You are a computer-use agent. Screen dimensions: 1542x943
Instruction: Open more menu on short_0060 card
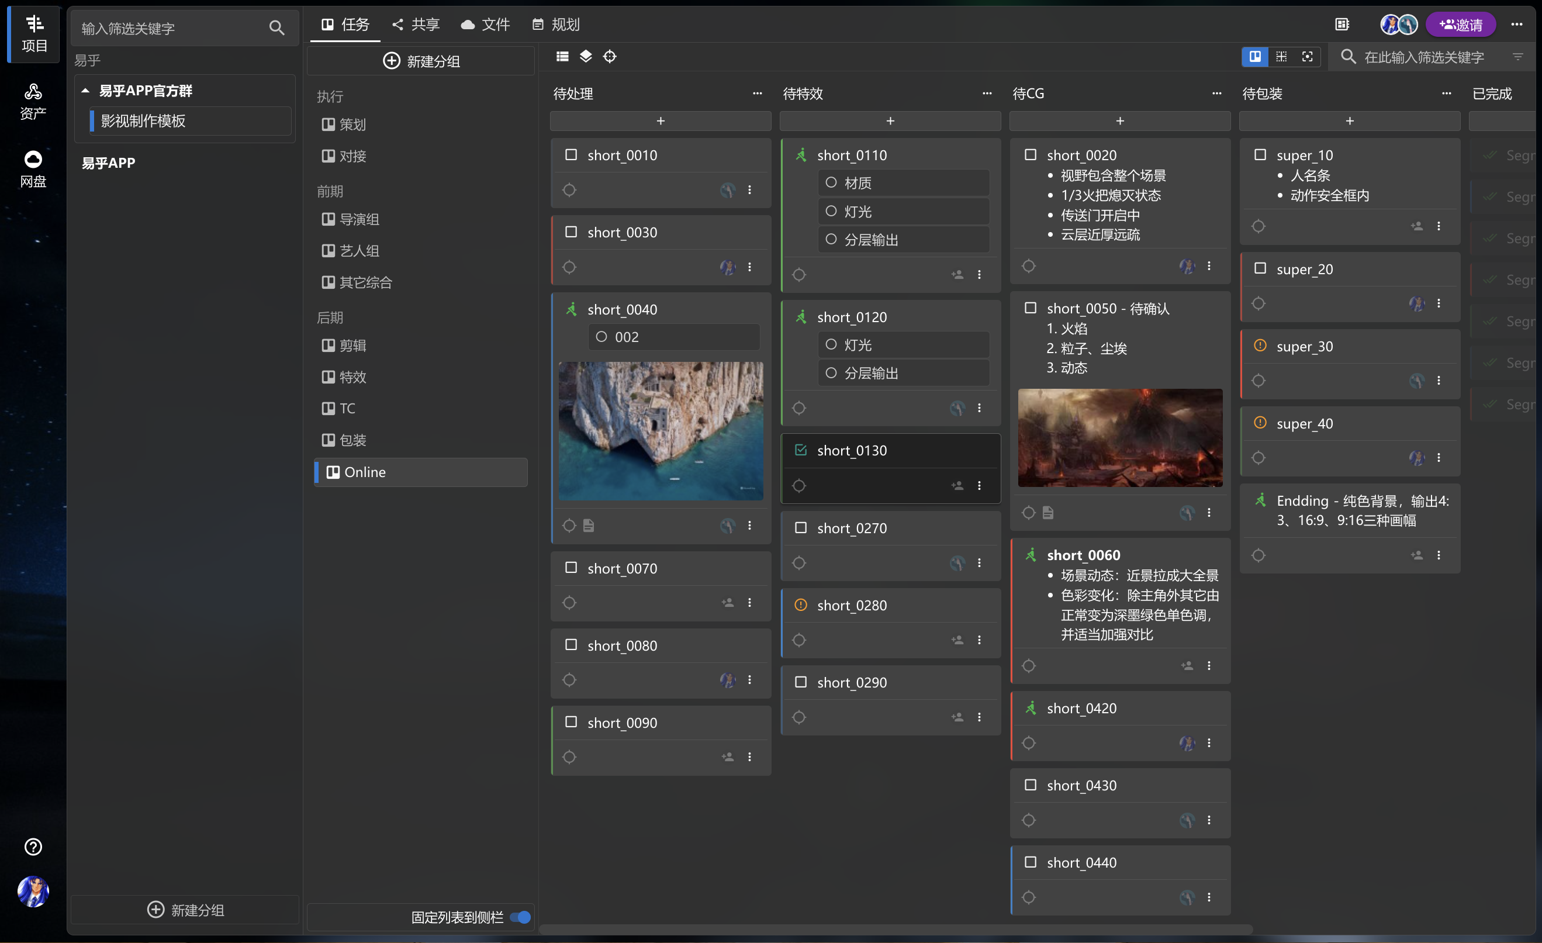[1208, 665]
